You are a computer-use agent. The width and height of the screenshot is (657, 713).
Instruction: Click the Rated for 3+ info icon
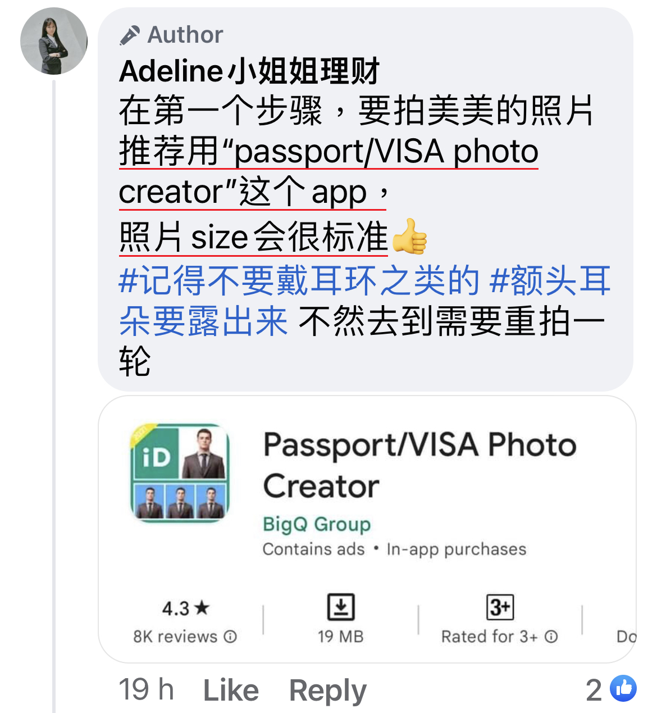tap(551, 637)
